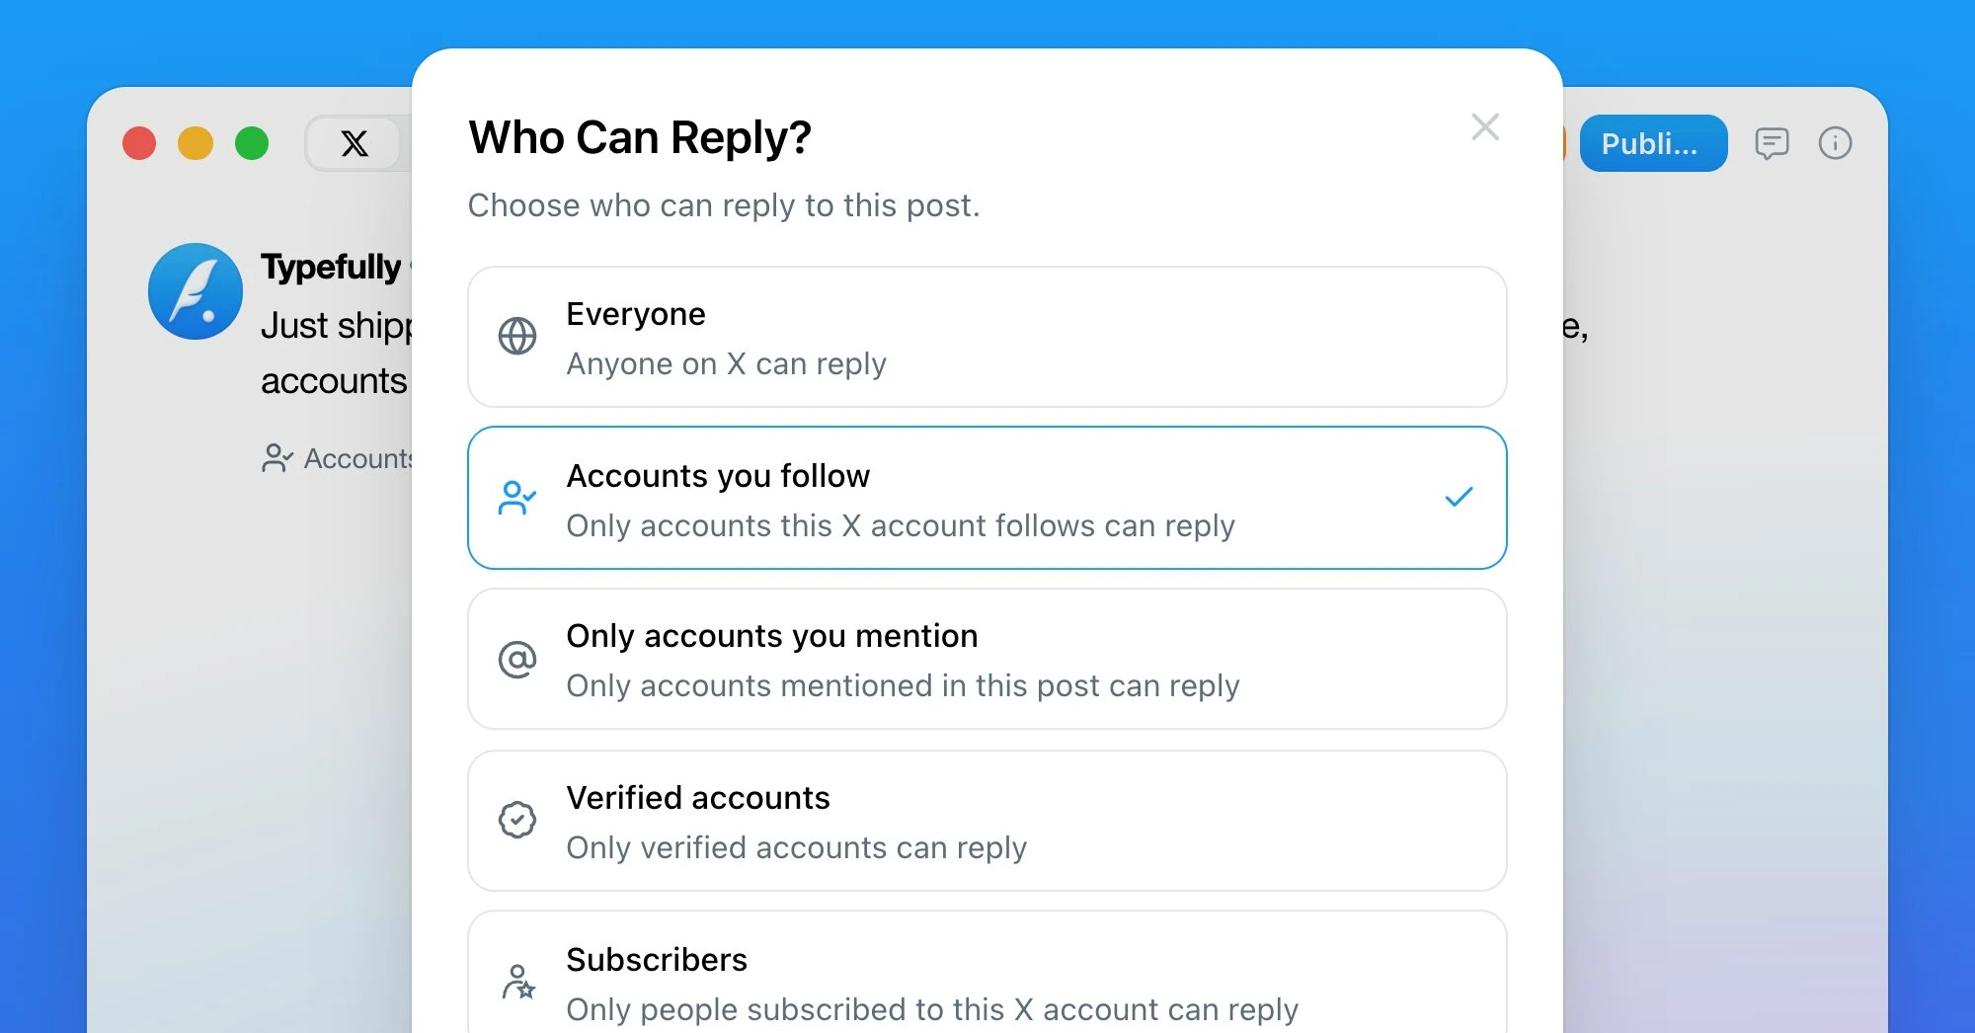
Task: Click the green macOS fullscreen button
Action: pos(252,143)
